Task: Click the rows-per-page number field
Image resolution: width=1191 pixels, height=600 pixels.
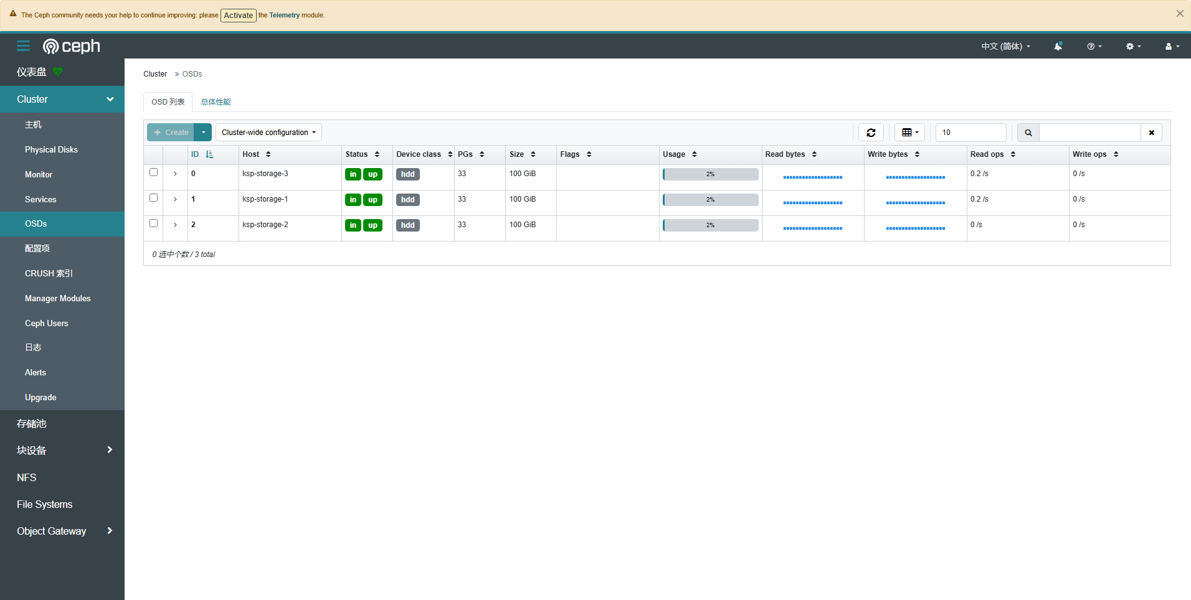Action: coord(970,133)
